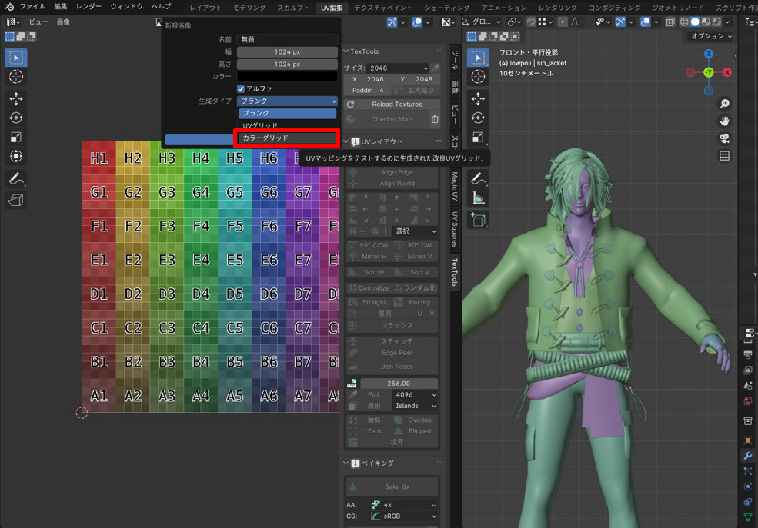Screen dimensions: 758x528
Task: Select the Rotate tool in UV editor toolbar
Action: tap(16, 118)
